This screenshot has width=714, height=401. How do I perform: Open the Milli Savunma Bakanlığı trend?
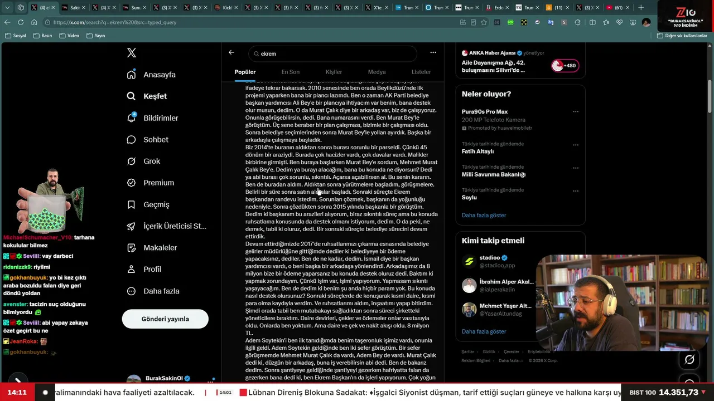[494, 174]
